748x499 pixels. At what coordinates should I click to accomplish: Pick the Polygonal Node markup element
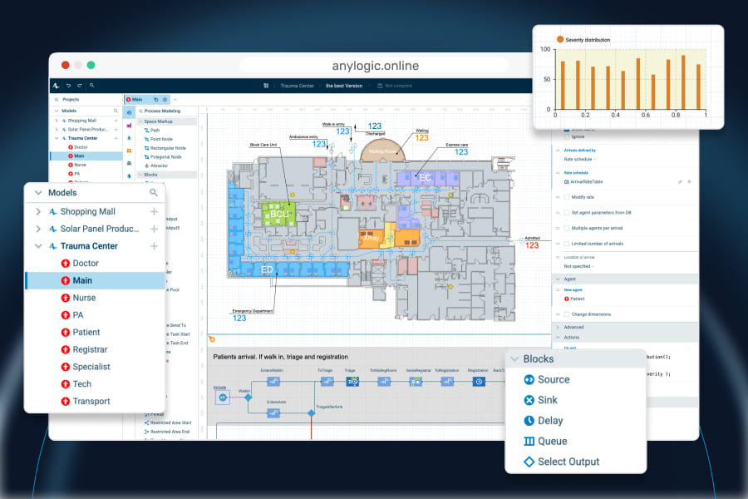(163, 156)
